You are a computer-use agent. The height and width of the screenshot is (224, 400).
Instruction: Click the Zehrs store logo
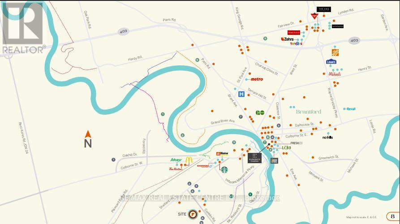point(288,39)
